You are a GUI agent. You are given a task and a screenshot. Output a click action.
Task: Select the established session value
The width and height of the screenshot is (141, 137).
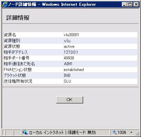[x=74, y=70]
